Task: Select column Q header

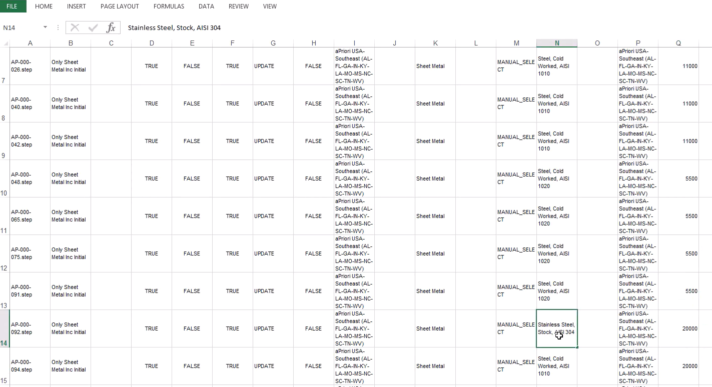Action: (678, 43)
